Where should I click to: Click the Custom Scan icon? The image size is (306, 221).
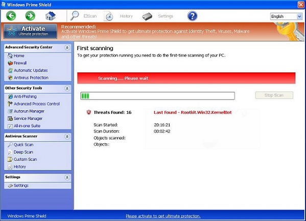10,159
